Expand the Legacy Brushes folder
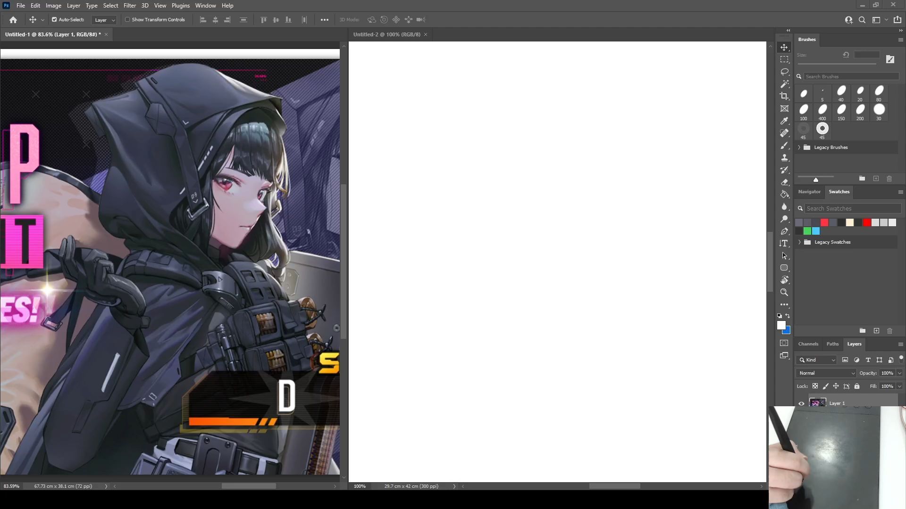This screenshot has width=906, height=509. tap(799, 148)
